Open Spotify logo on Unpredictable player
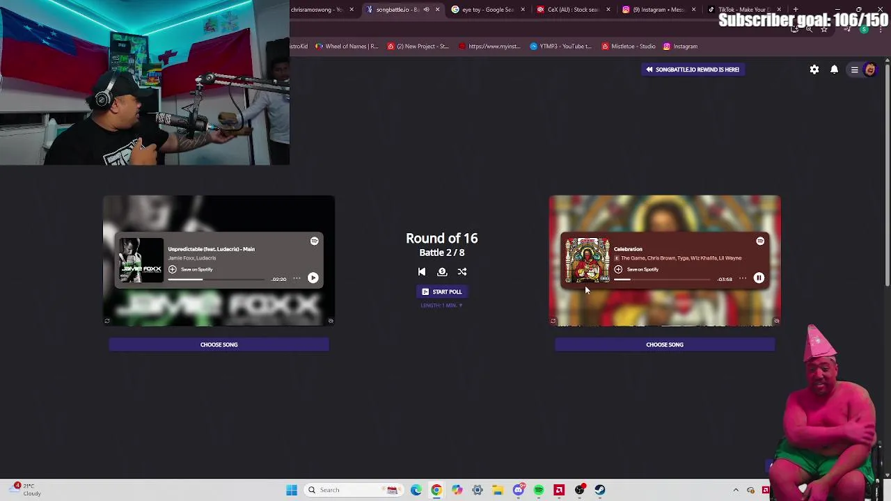Viewport: 891px width, 501px height. point(315,241)
